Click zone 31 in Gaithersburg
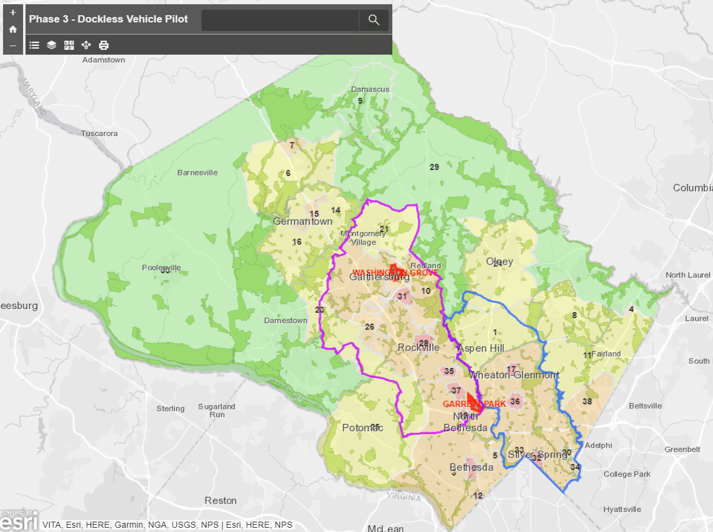 click(x=402, y=296)
